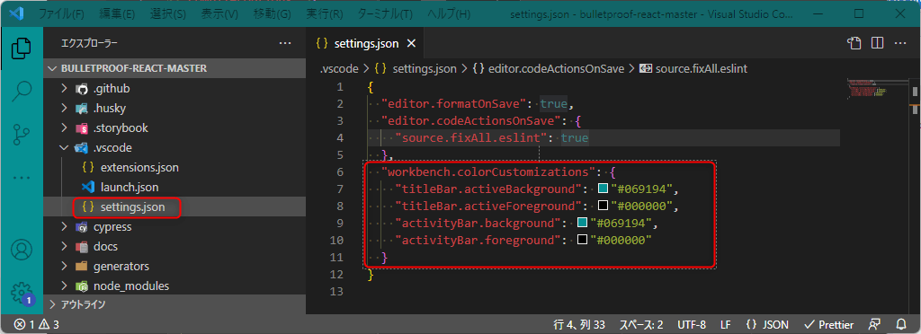Go to line via 行 4、列 33
The image size is (921, 334).
(x=579, y=324)
